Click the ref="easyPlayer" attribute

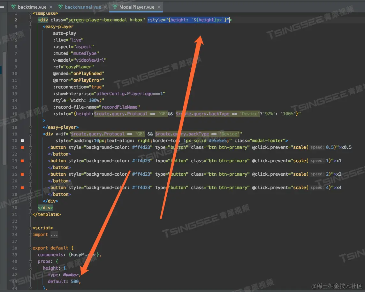(73, 67)
